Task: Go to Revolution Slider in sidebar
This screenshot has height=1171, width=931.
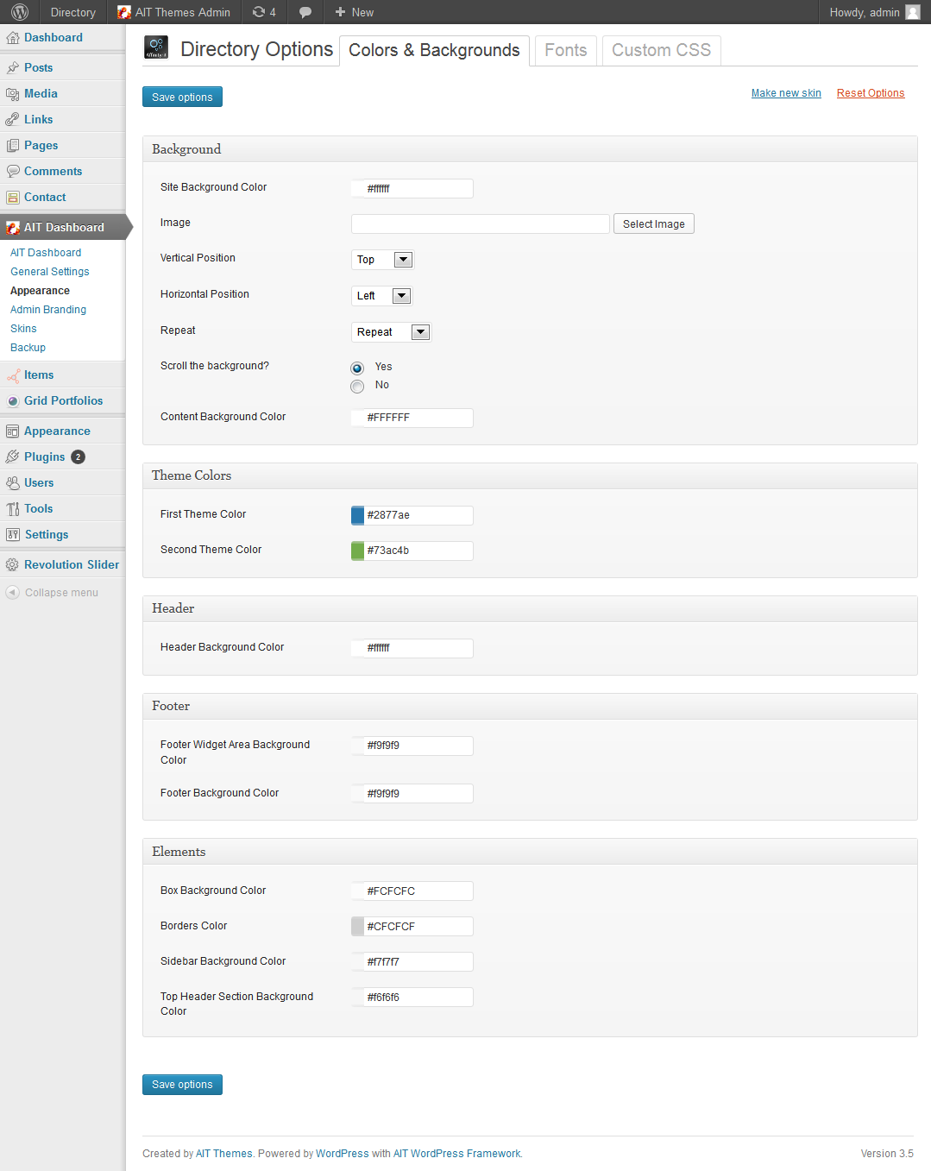Action: (71, 564)
